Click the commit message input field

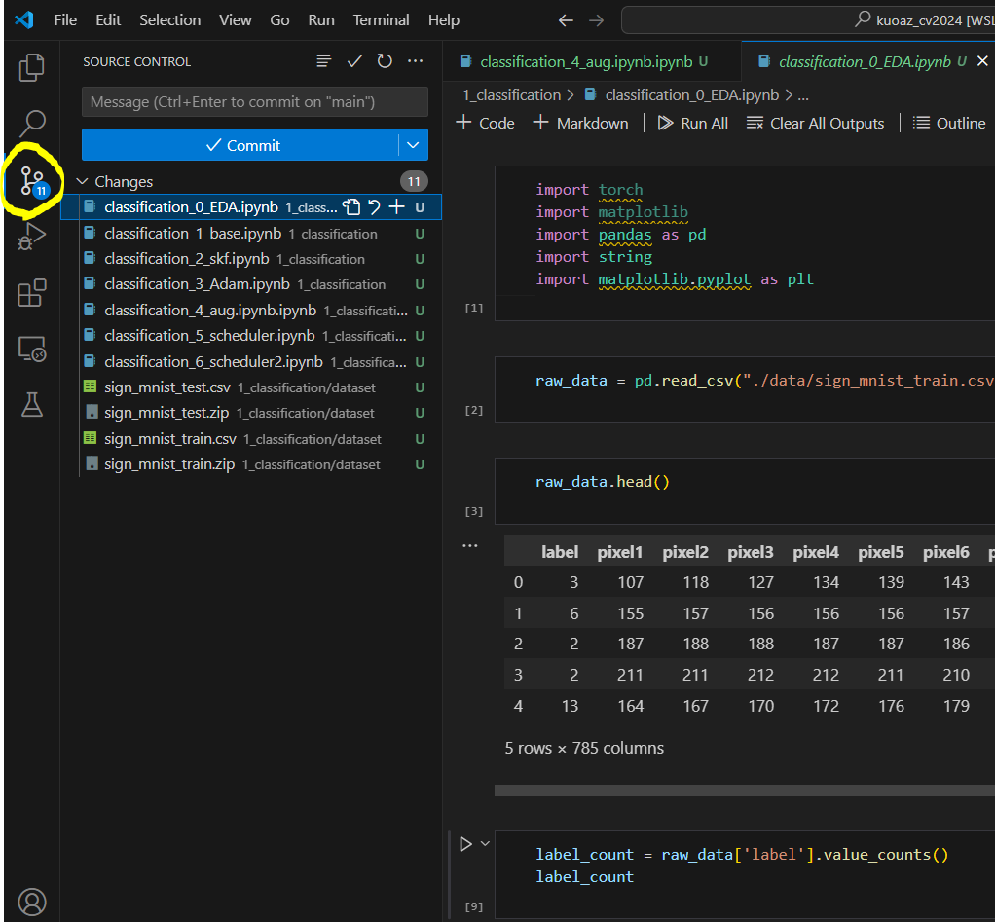point(254,102)
